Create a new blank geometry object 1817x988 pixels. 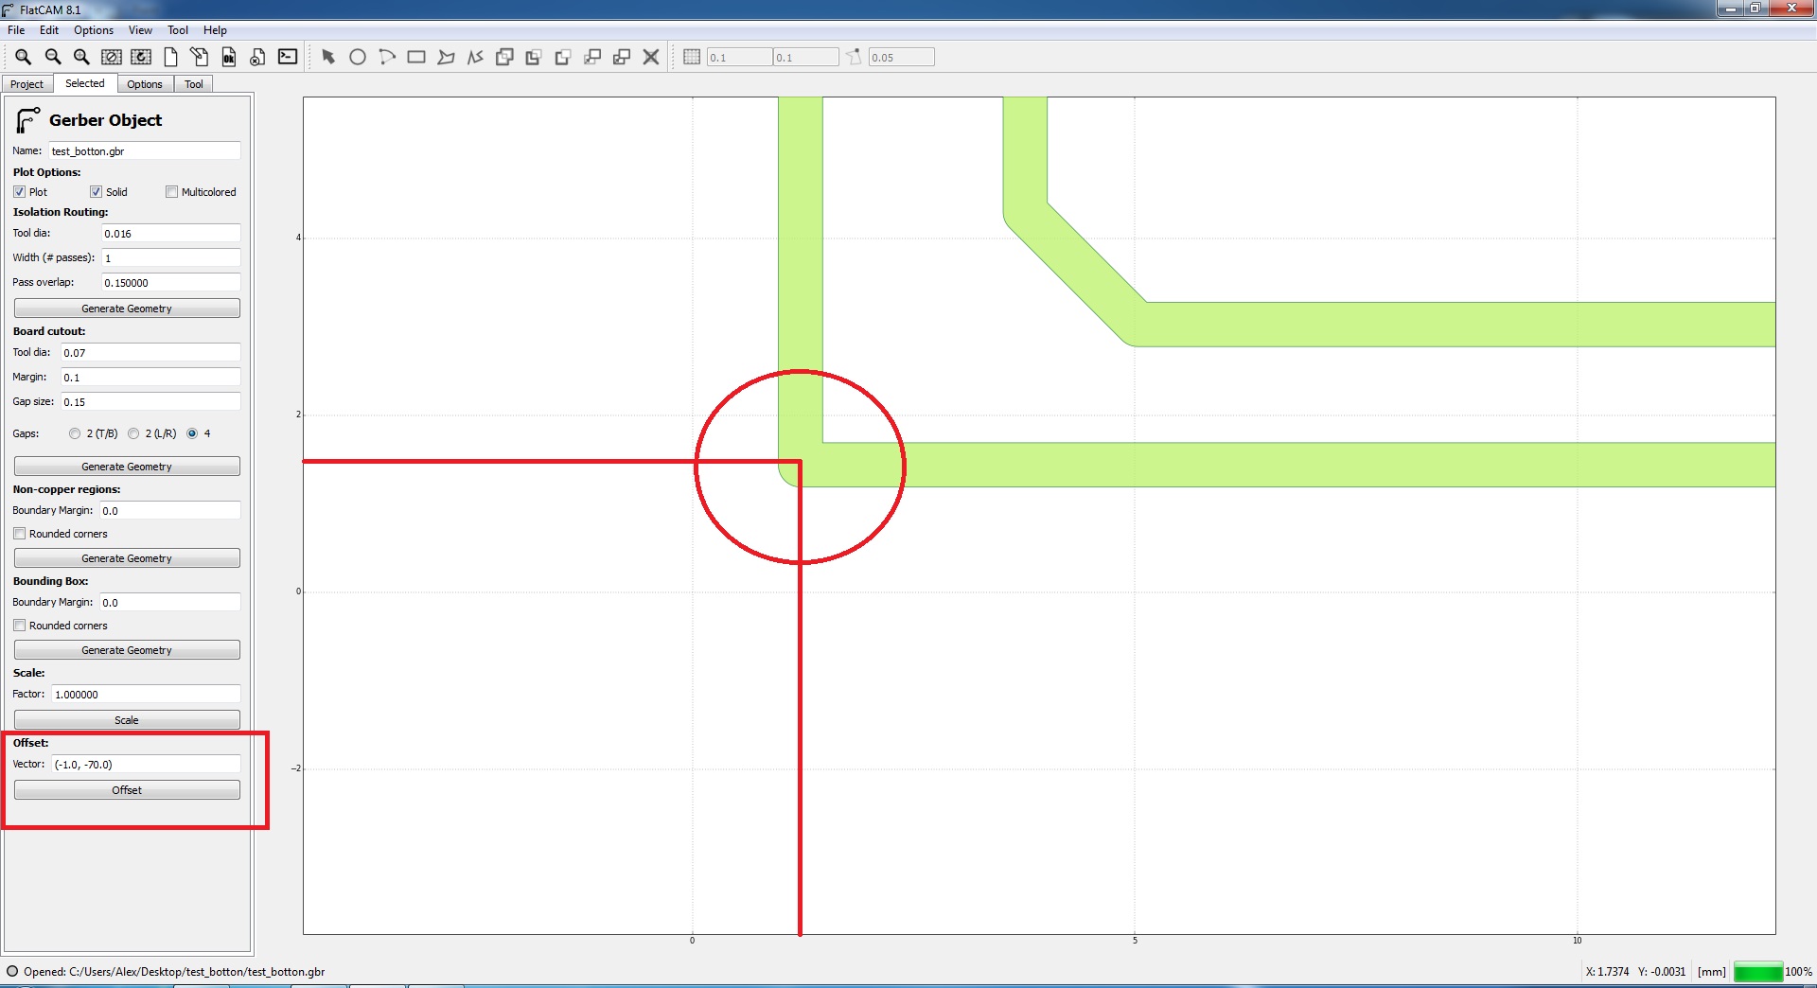(x=170, y=57)
